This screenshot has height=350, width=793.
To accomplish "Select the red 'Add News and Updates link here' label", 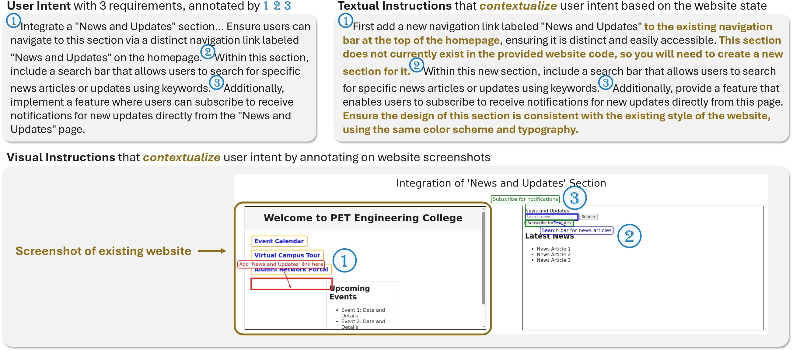I will (x=281, y=264).
